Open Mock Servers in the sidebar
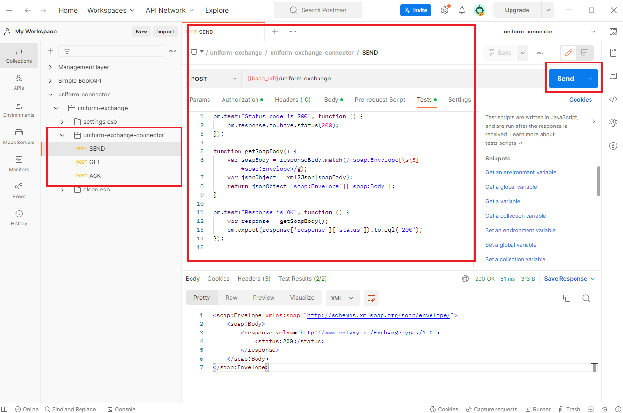623x413 pixels. 19,137
